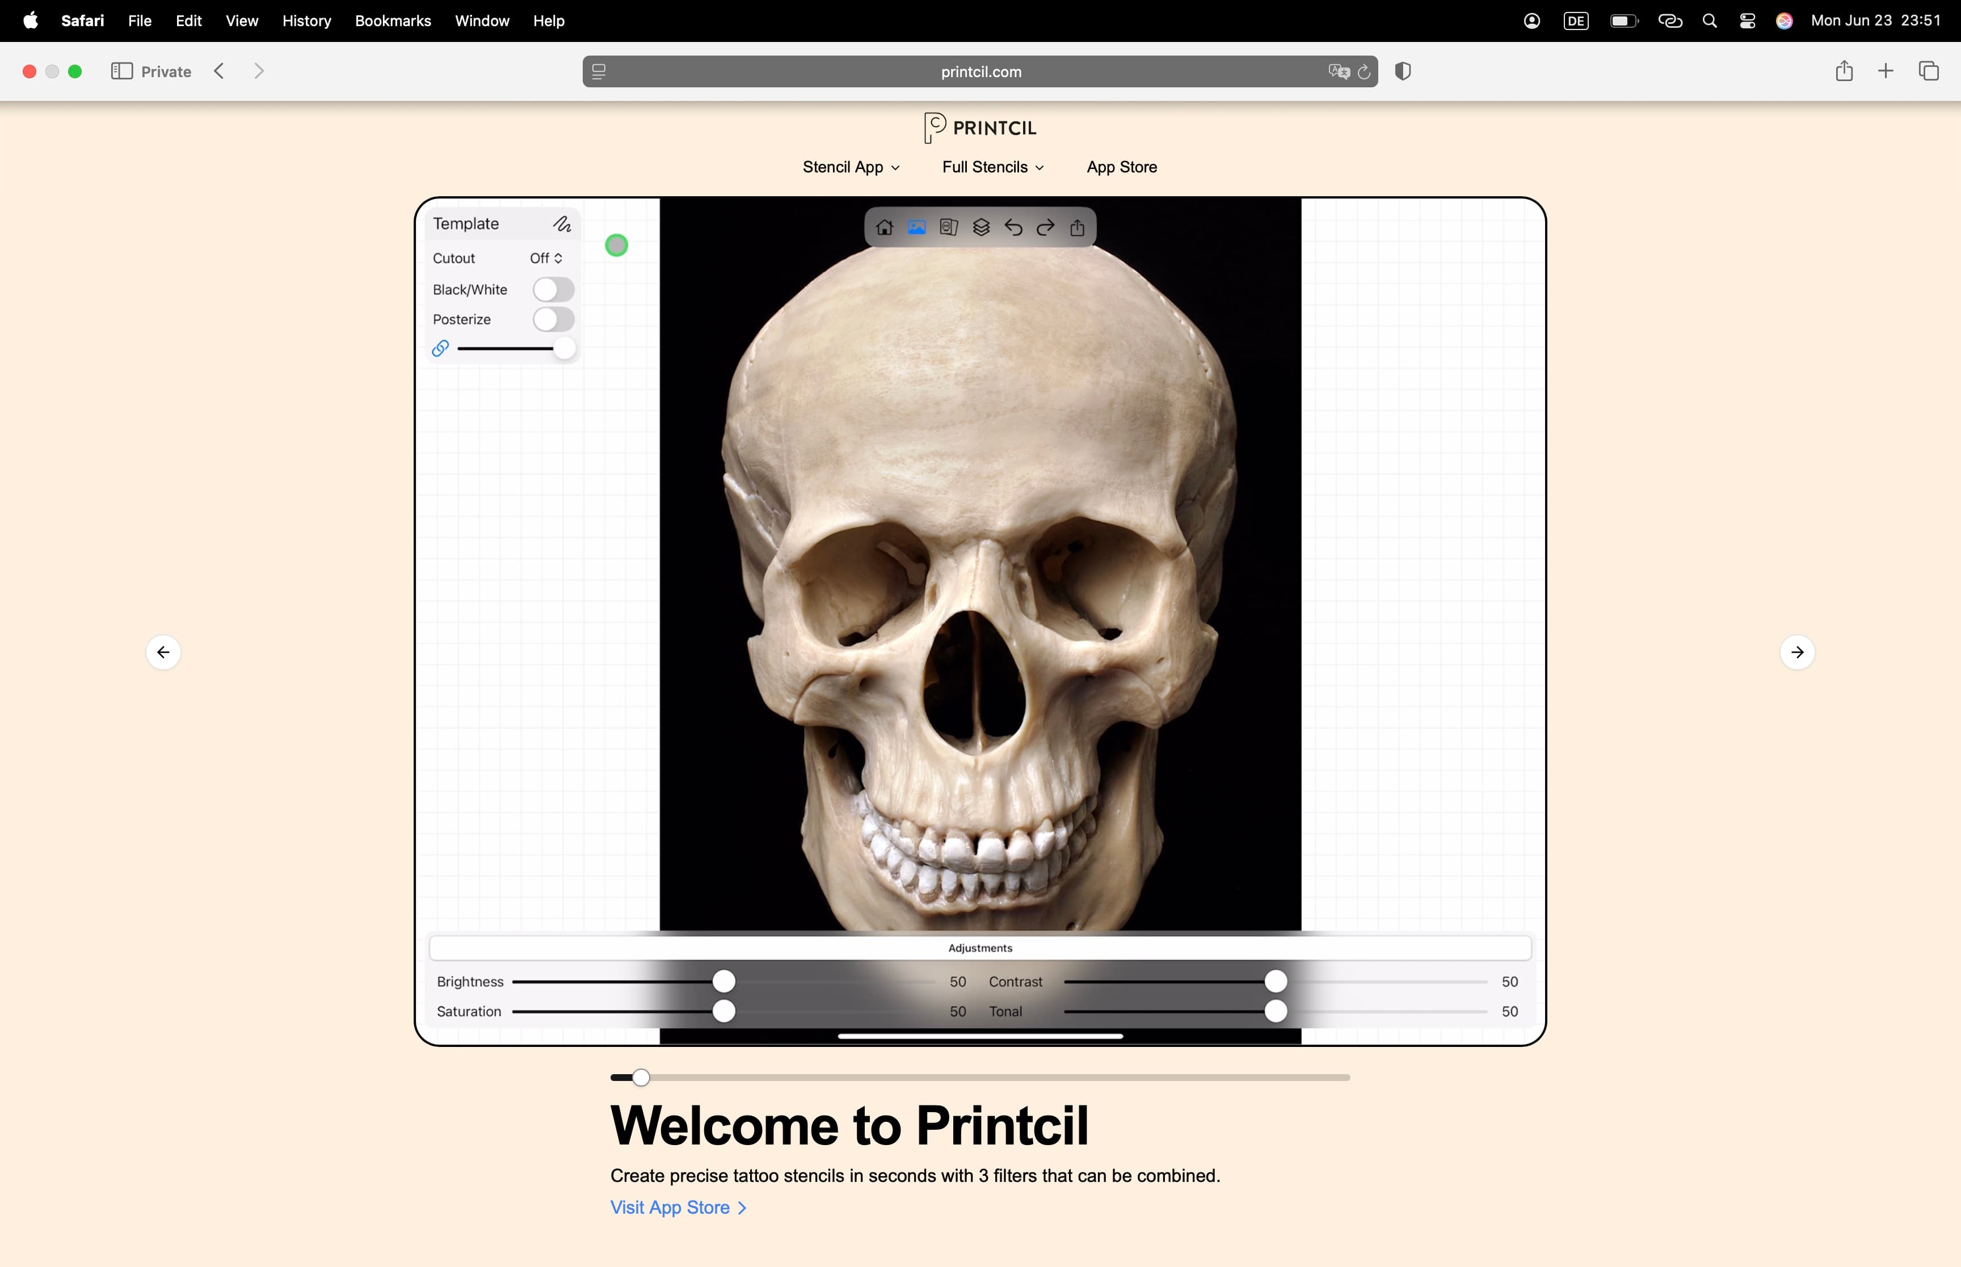
Task: Click the printcil.com address bar
Action: click(x=980, y=71)
